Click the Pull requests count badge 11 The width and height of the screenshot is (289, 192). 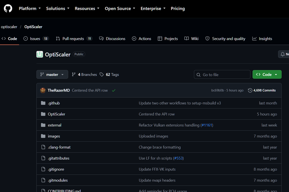tap(89, 39)
